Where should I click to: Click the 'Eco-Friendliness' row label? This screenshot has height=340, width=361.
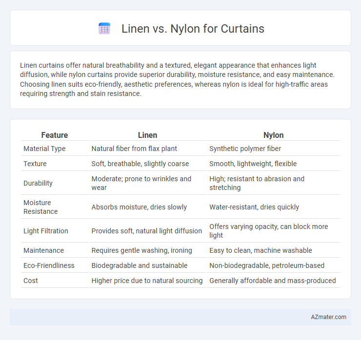[49, 265]
